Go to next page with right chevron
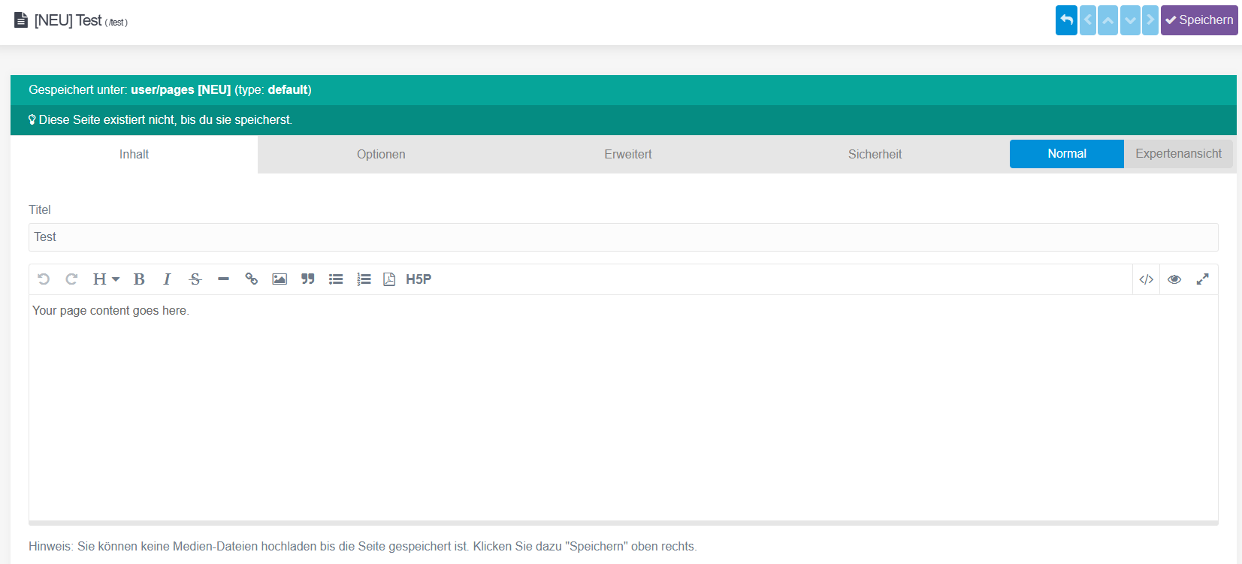The height and width of the screenshot is (564, 1242). (1150, 20)
